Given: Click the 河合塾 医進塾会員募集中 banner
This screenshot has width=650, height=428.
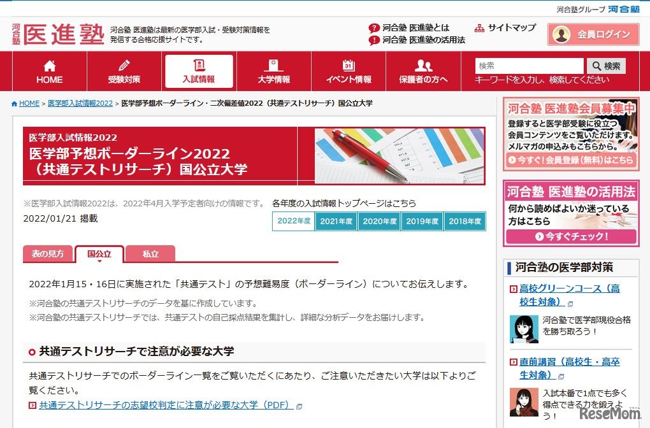Looking at the screenshot, I should [x=571, y=134].
